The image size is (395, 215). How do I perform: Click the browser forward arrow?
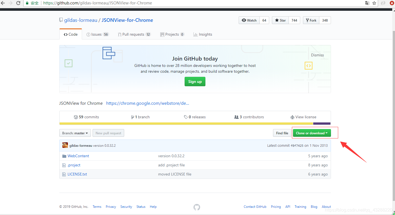[x=11, y=3]
